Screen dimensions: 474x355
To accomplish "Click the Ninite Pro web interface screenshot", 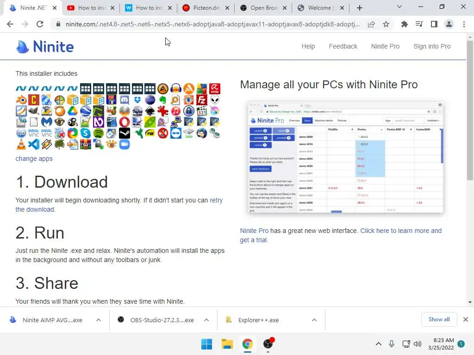I will 345,157.
